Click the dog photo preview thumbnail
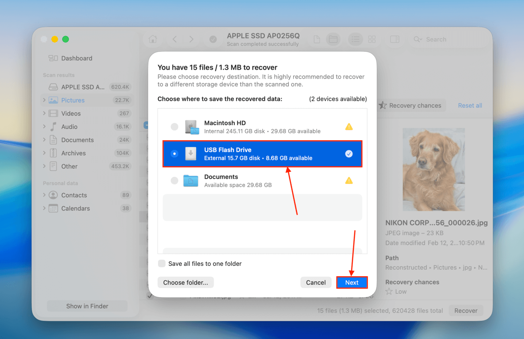 tap(434, 169)
